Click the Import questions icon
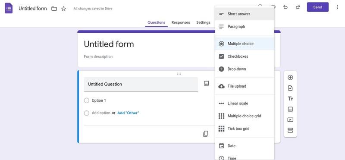 pyautogui.click(x=290, y=88)
